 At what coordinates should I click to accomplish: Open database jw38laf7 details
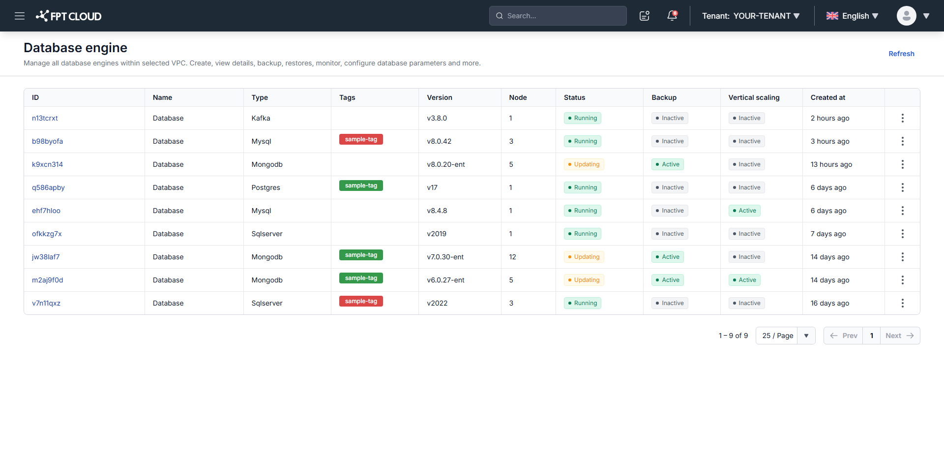pyautogui.click(x=46, y=257)
